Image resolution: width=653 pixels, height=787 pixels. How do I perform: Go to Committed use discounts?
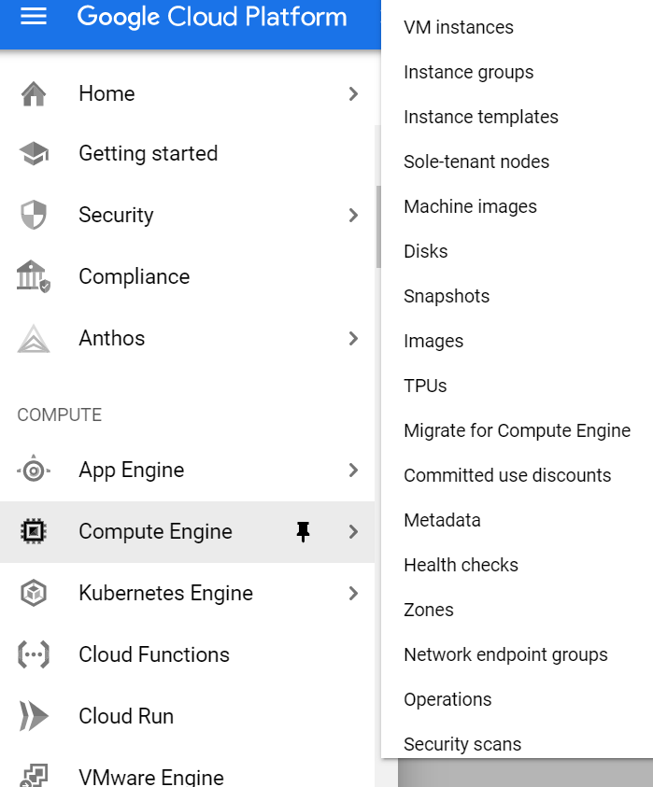tap(507, 475)
